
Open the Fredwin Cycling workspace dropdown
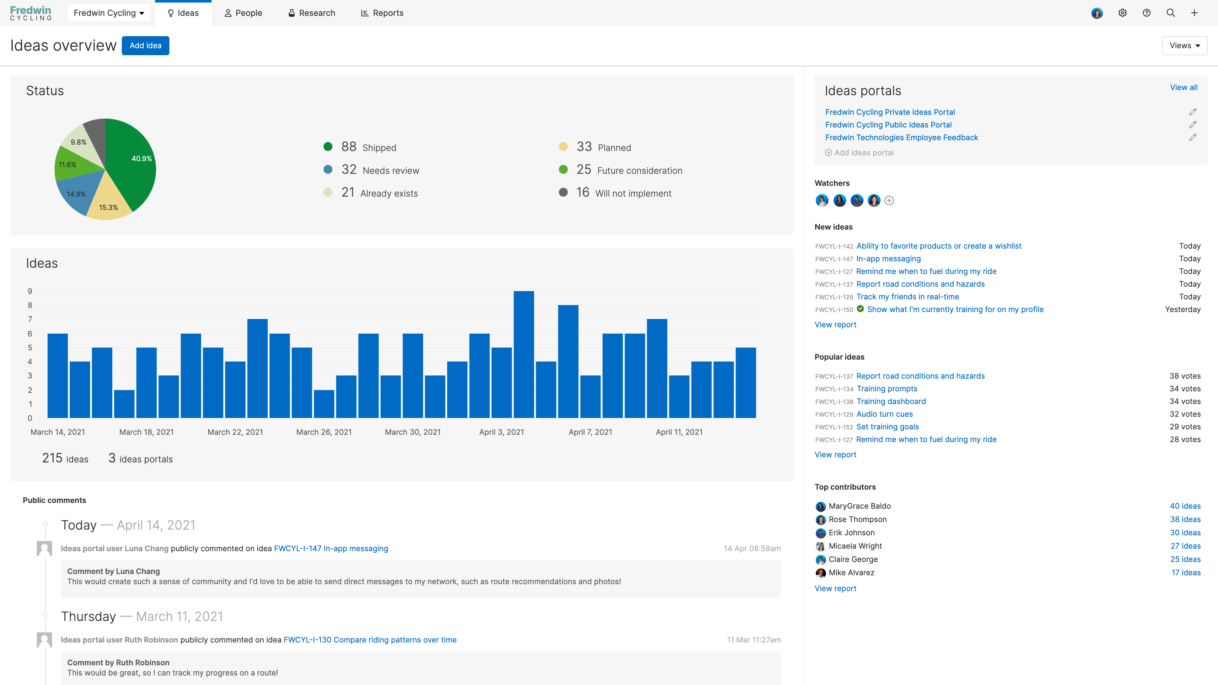(x=109, y=13)
